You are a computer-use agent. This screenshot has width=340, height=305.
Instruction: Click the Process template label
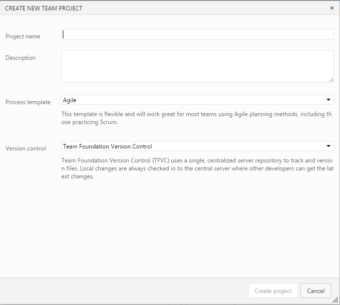coord(28,102)
